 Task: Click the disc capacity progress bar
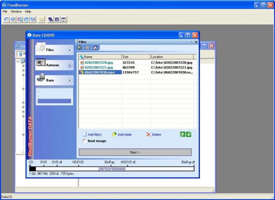pos(112,169)
